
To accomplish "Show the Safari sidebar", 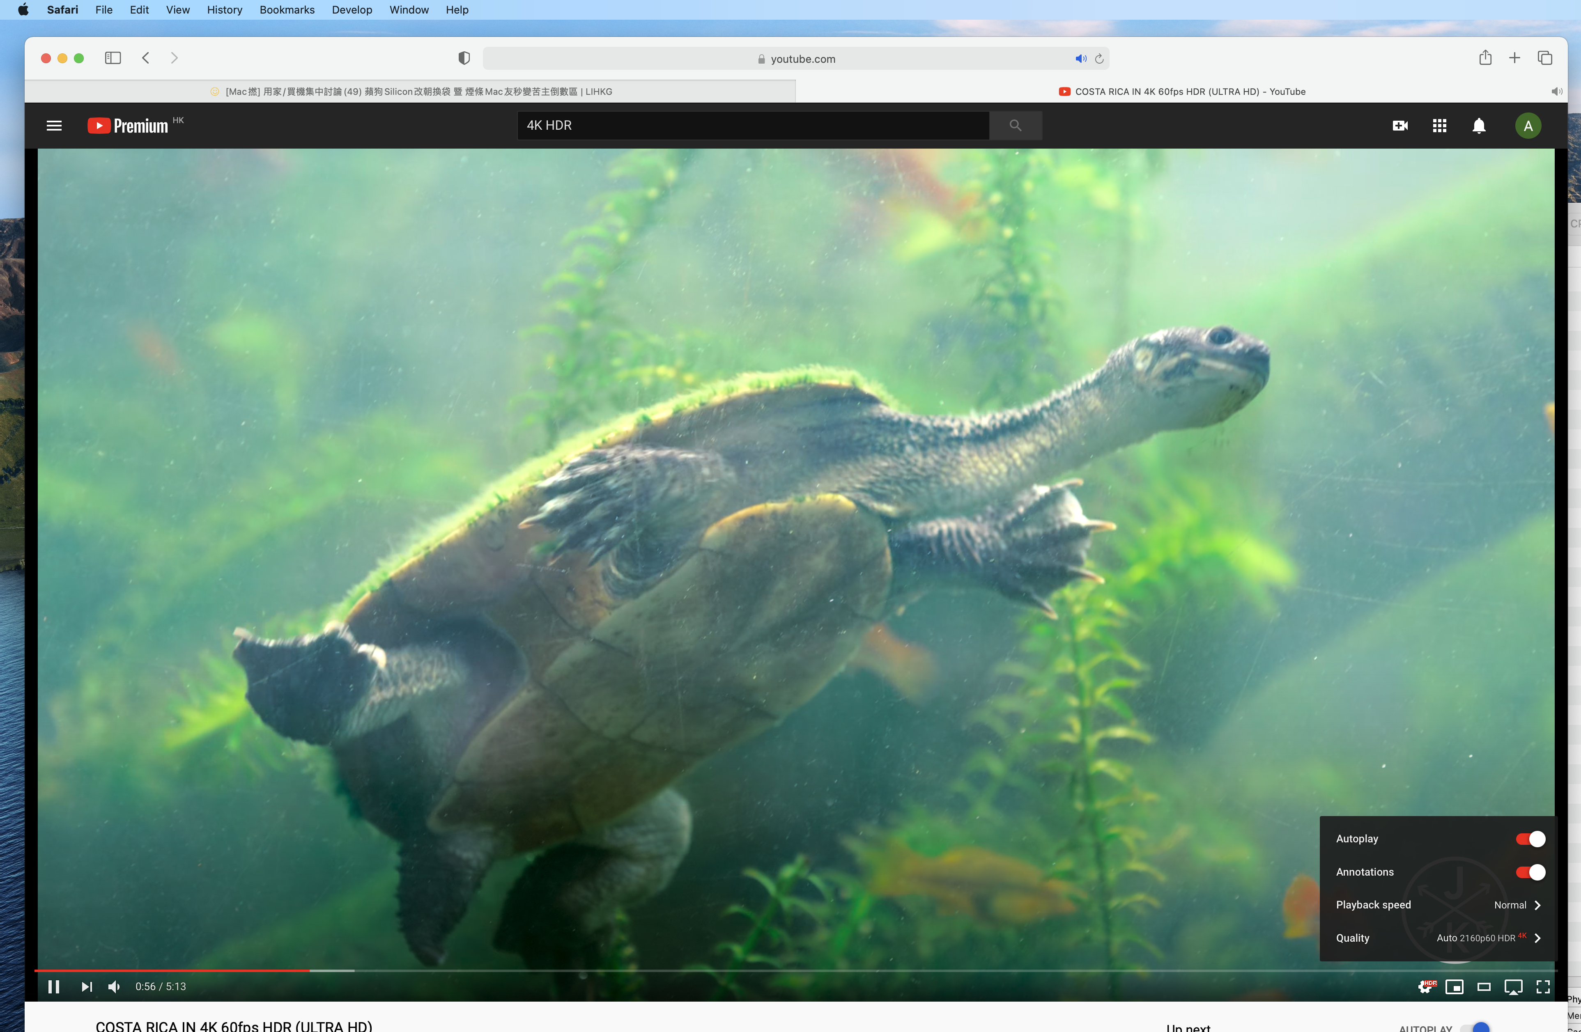I will 113,58.
